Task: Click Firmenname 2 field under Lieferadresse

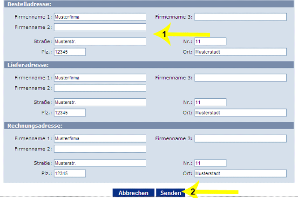Action: [x=100, y=88]
